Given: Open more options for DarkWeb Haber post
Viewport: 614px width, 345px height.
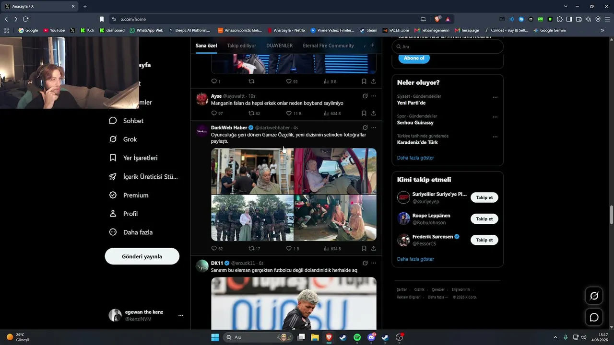Looking at the screenshot, I should click(x=374, y=128).
